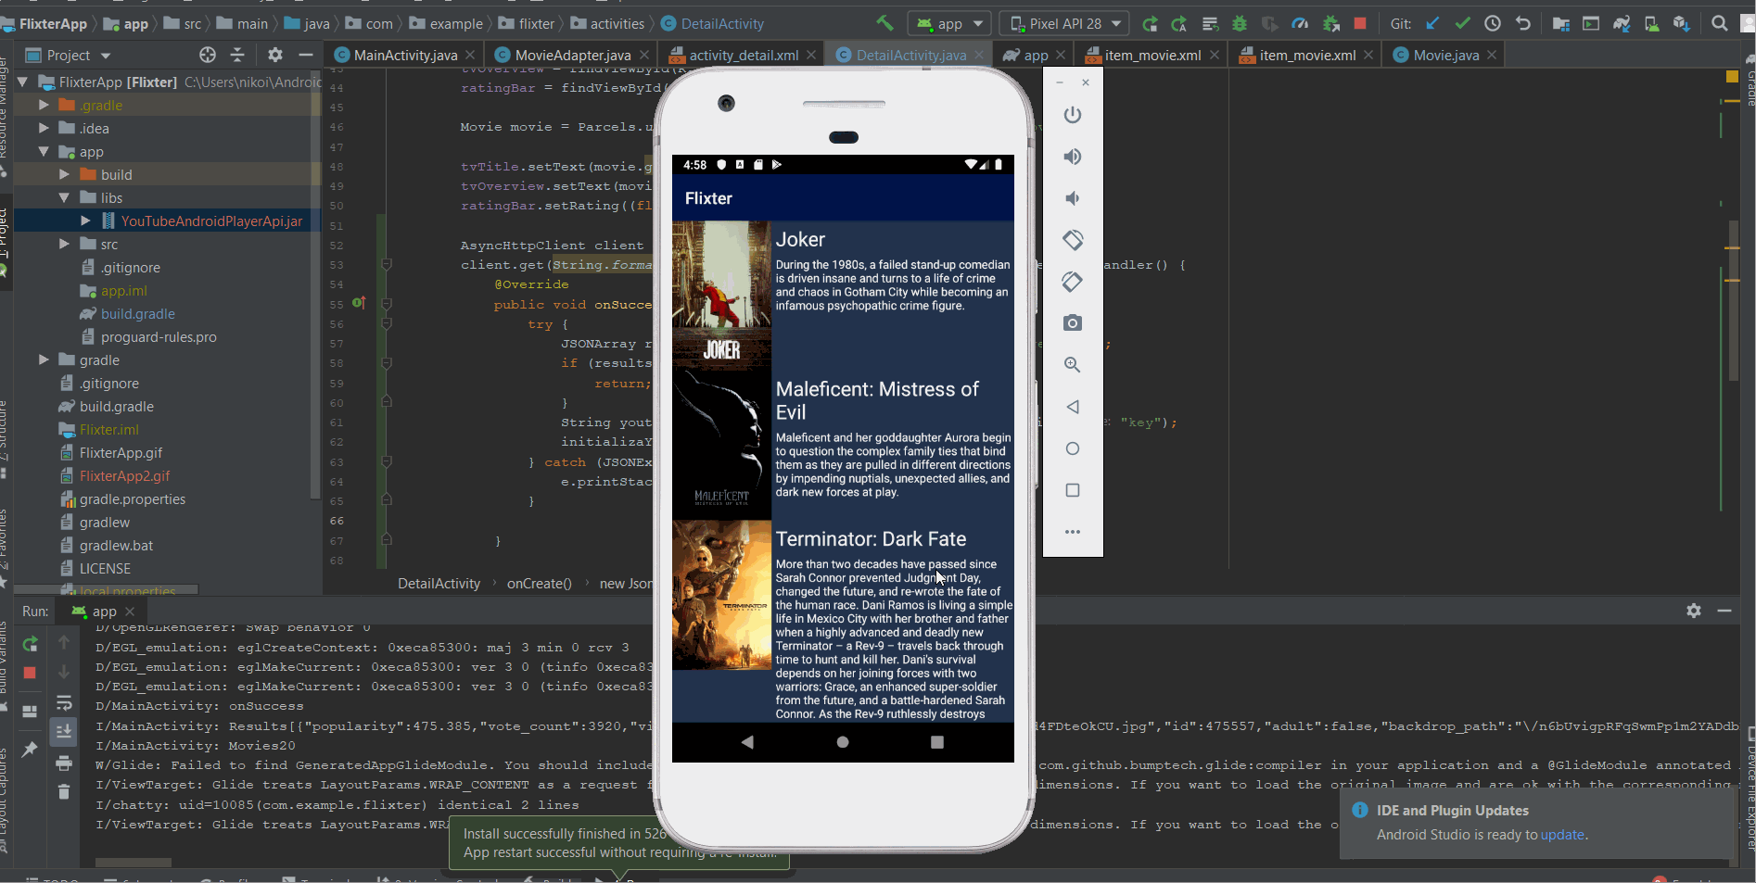Rerun app in Run panel
This screenshot has width=1756, height=883.
[x=30, y=643]
